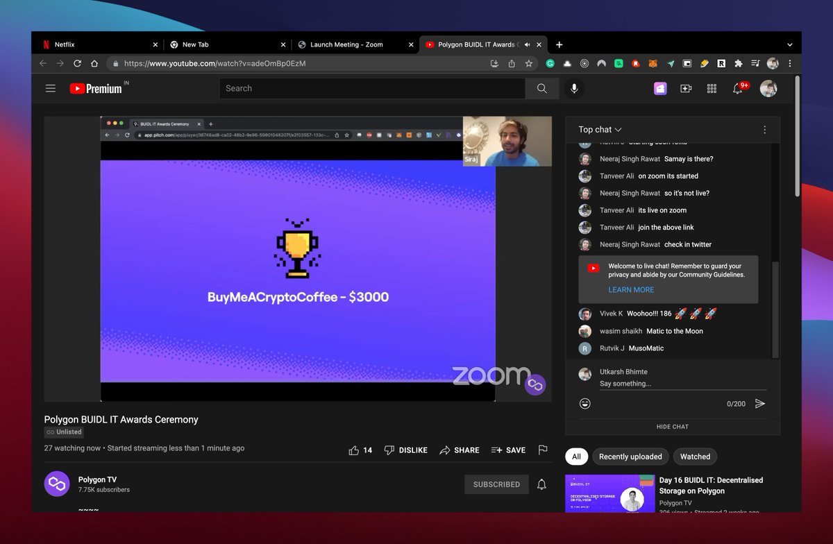Screen dimensions: 833x544
Task: Open the Day 16 BUIDL IT thumbnail
Action: click(x=609, y=494)
